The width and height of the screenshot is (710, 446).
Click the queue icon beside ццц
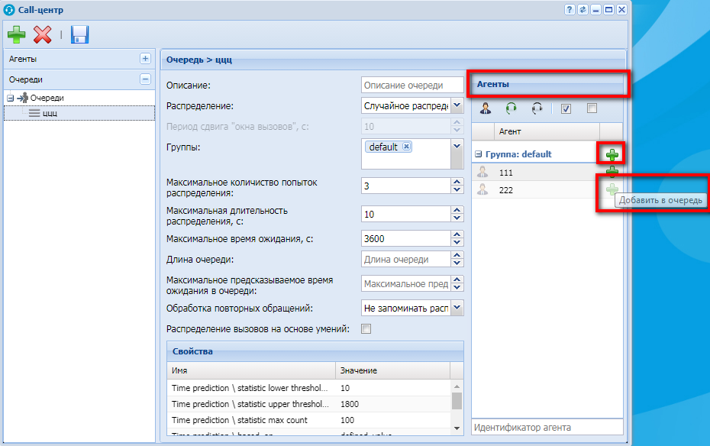click(x=34, y=113)
